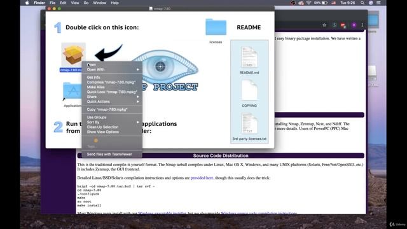Open the licenses folder icon
Screen dimensions: 407x229
tap(216, 27)
